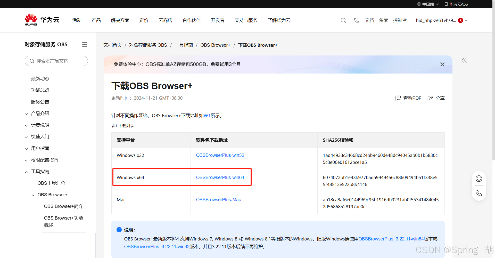This screenshot has height=258, width=495.
Task: Open the 了解华为云 menu
Action: click(x=279, y=20)
